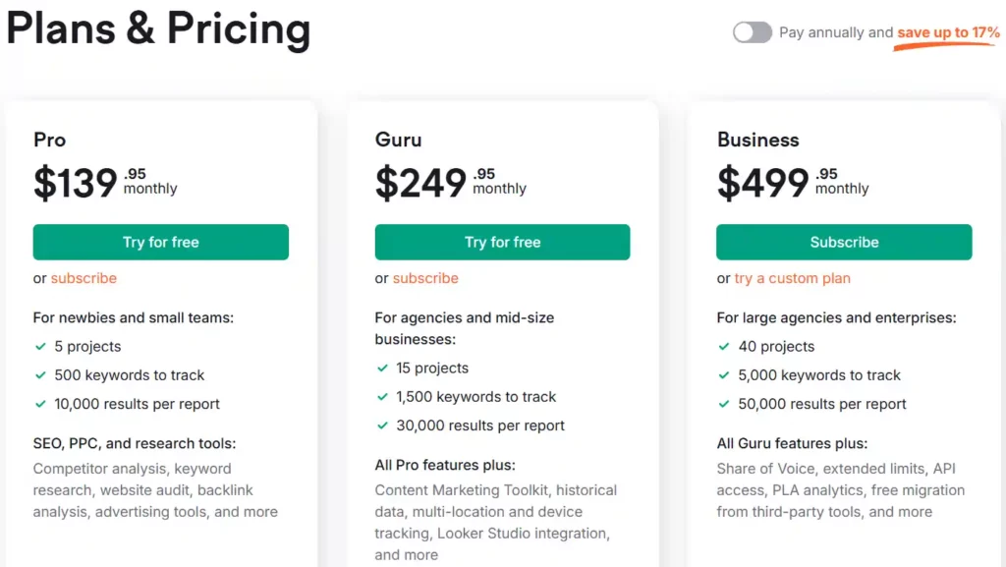This screenshot has height=567, width=1006.
Task: Click the checkmark beside "5 projects"
Action: point(41,347)
